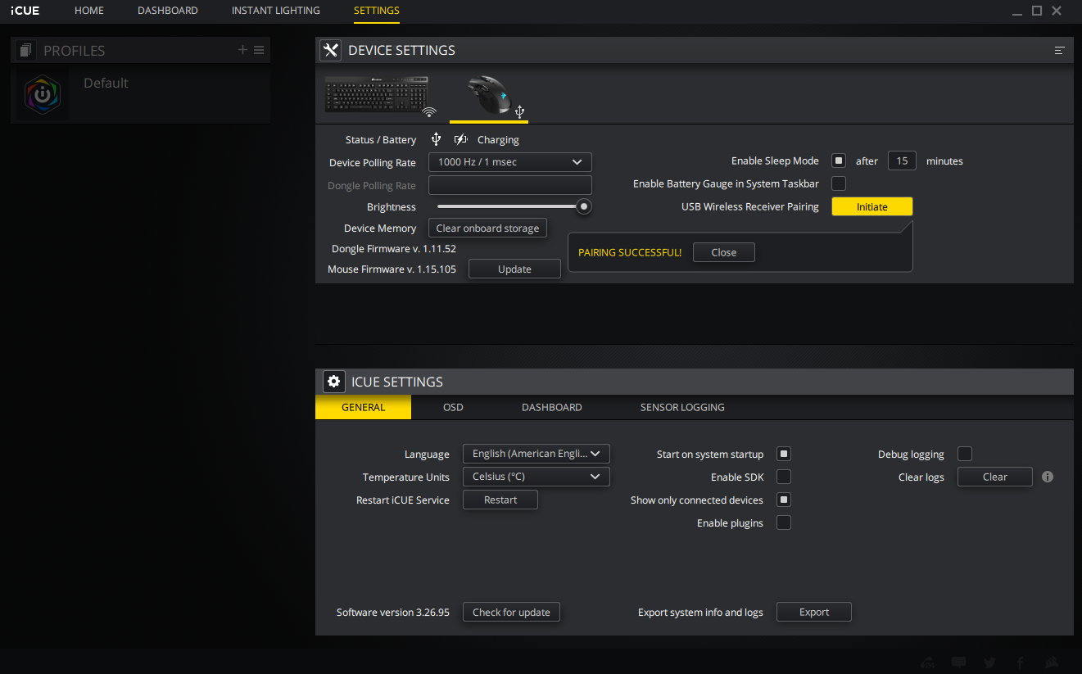Toggle Enable Sleep Mode checkbox
1082x674 pixels.
tap(839, 161)
